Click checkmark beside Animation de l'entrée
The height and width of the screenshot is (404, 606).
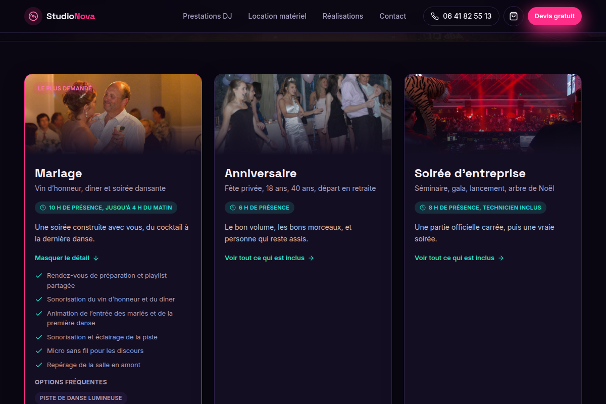click(x=38, y=314)
